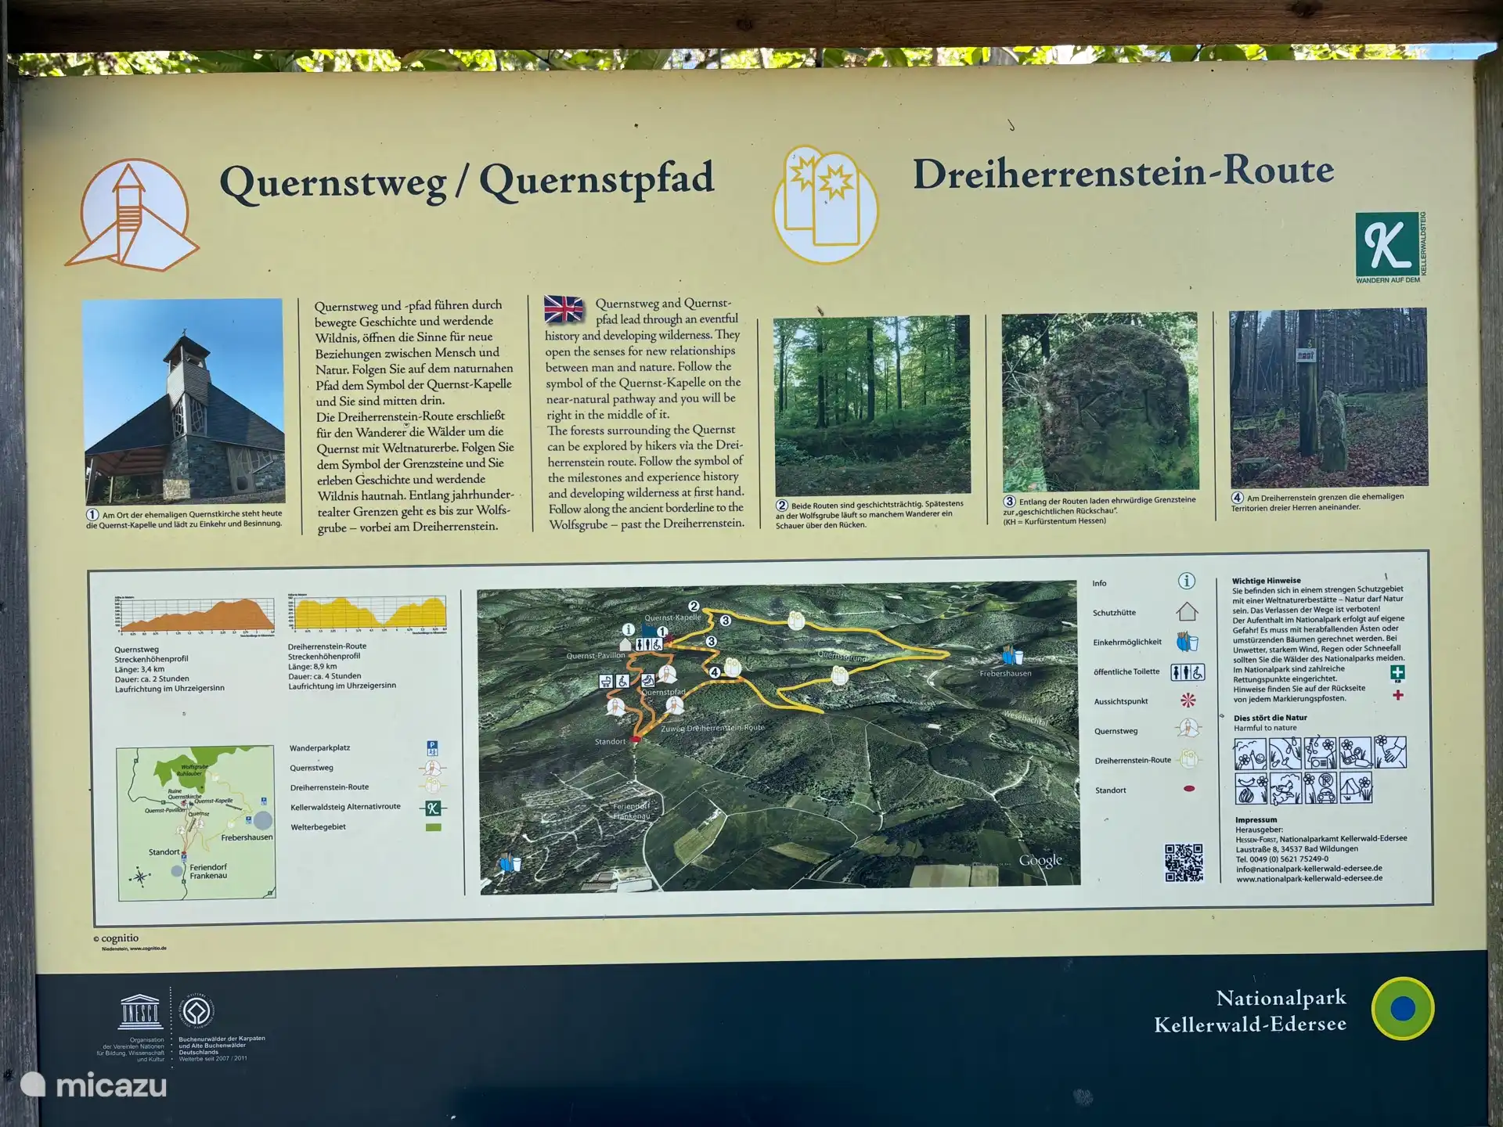This screenshot has height=1127, width=1503.
Task: Click the Impressum heading
Action: pyautogui.click(x=1256, y=819)
